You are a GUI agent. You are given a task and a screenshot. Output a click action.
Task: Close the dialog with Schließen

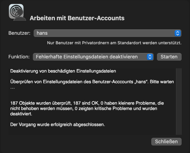tap(166, 142)
